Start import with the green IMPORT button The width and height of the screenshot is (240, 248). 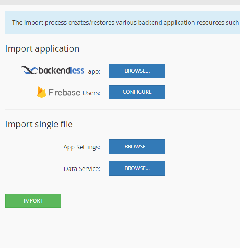tap(33, 201)
